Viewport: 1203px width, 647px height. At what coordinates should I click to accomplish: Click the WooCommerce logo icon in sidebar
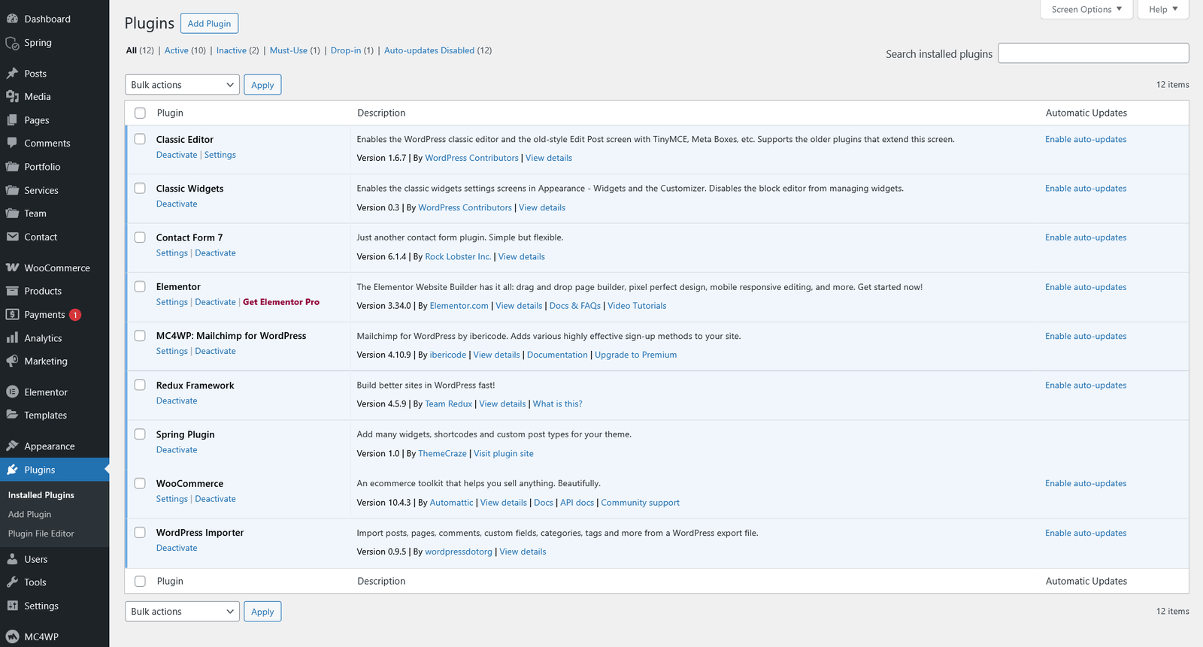[x=12, y=268]
